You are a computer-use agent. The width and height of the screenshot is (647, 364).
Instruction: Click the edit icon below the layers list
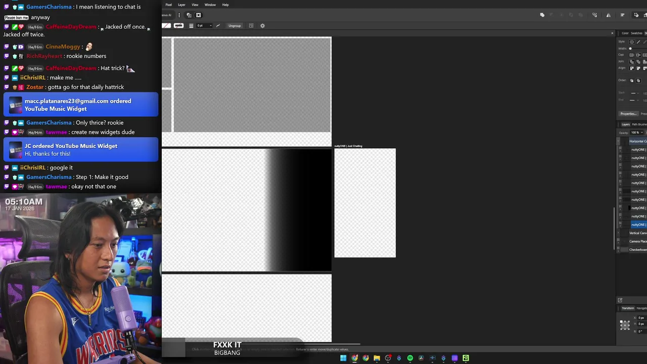(x=620, y=300)
